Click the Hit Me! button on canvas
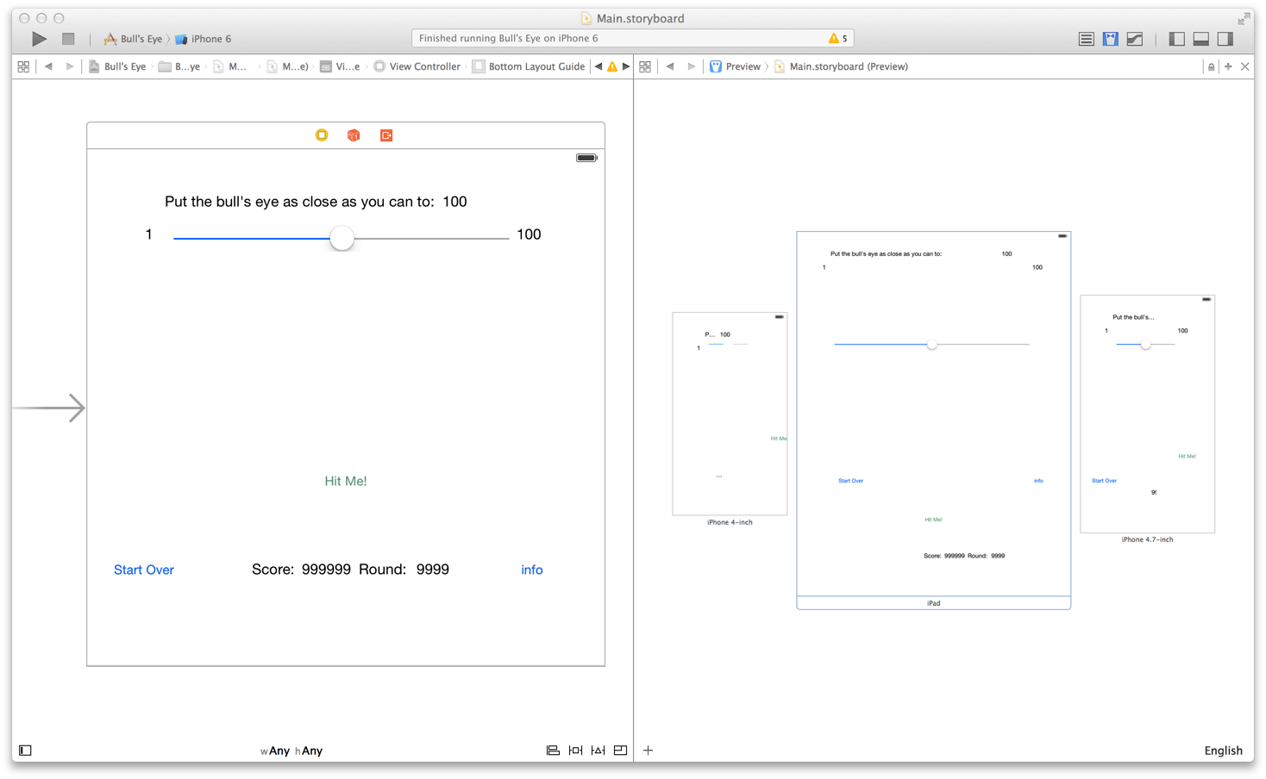The width and height of the screenshot is (1266, 779). [346, 481]
